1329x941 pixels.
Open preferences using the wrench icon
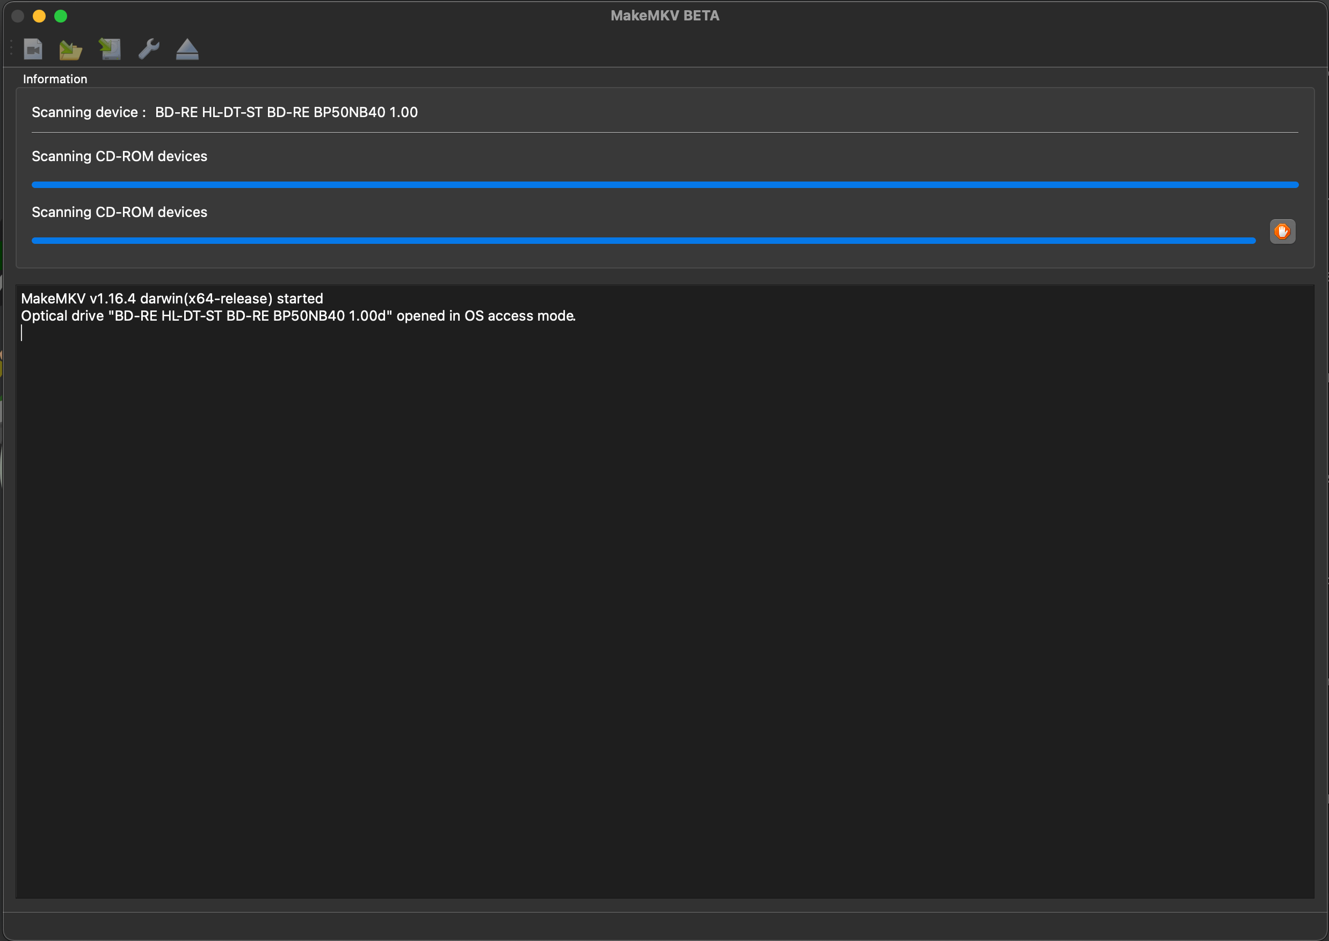(148, 49)
